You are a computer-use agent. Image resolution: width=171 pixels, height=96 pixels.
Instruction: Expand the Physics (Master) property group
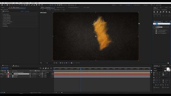2,20
